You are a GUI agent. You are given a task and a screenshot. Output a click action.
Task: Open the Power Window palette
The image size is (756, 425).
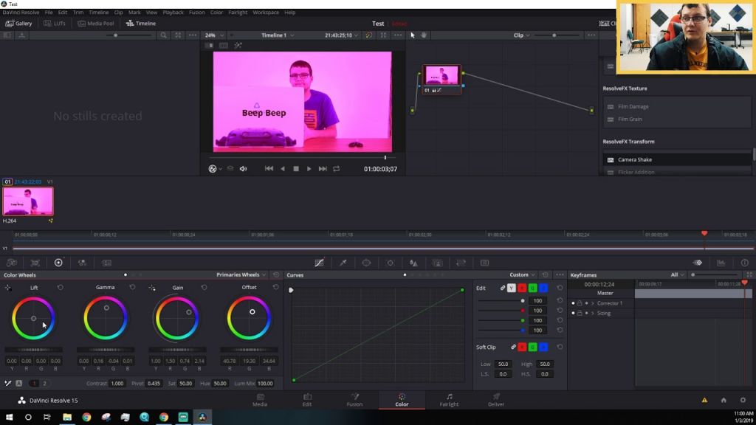(x=366, y=263)
